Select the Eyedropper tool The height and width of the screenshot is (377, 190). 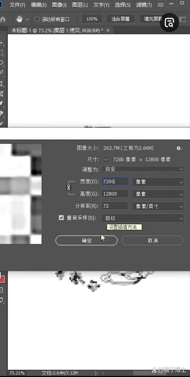[2, 103]
